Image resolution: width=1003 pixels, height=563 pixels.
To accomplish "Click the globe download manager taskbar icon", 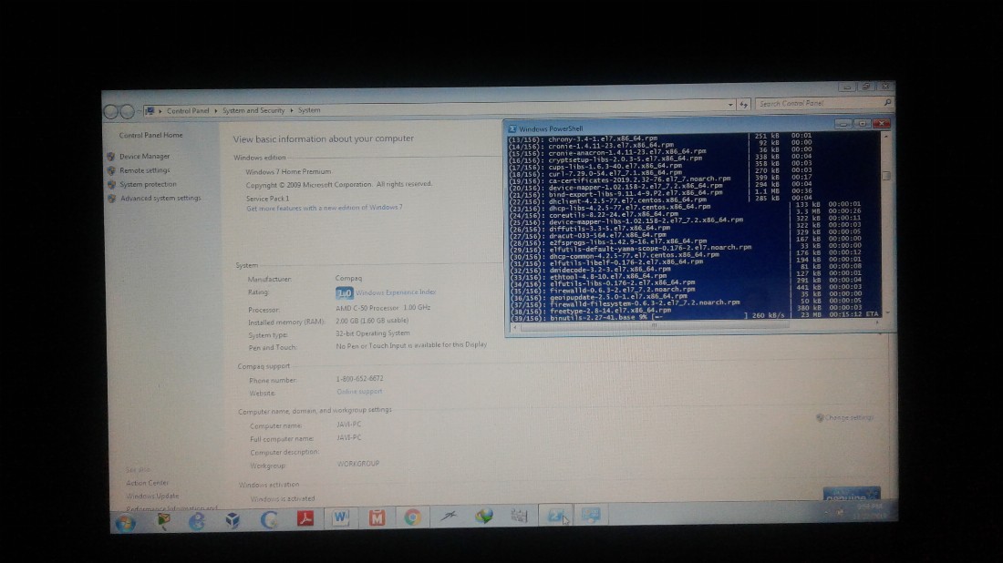I will [484, 516].
